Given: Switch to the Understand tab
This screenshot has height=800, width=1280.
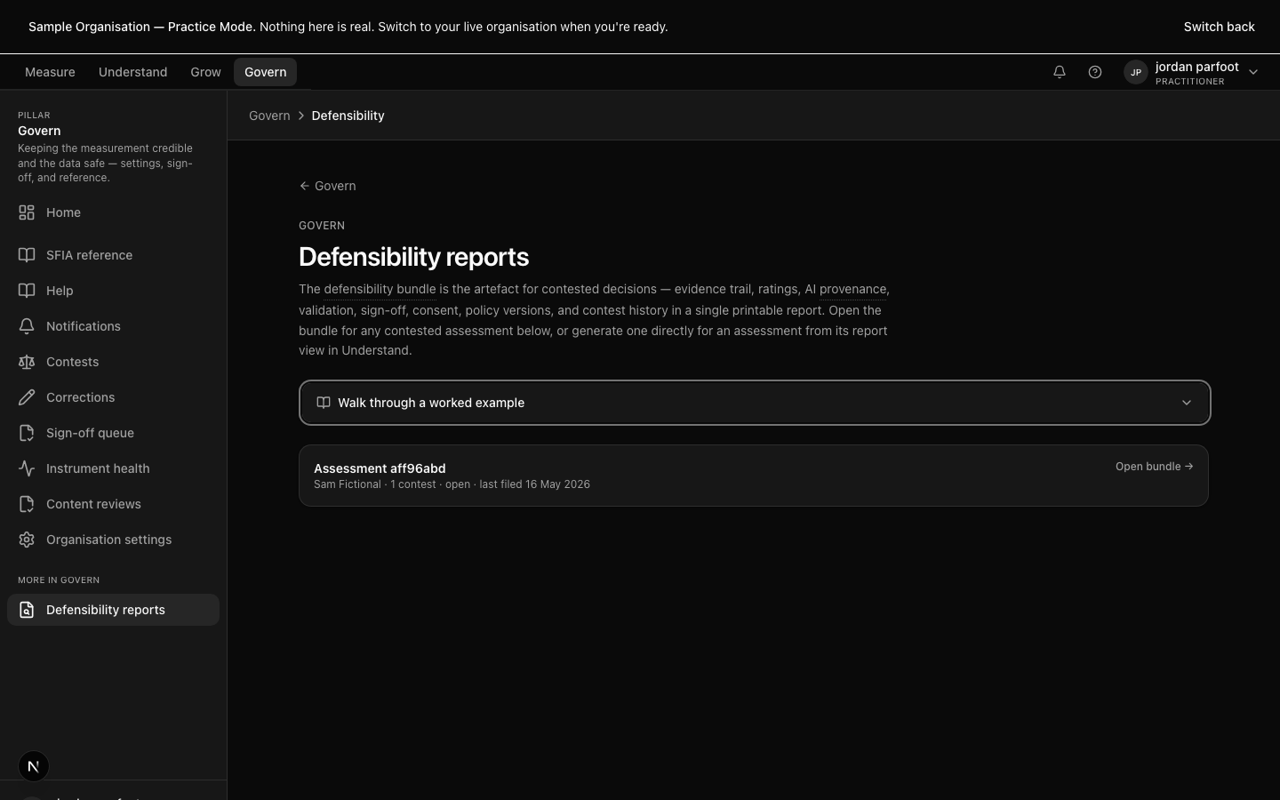Looking at the screenshot, I should point(132,72).
